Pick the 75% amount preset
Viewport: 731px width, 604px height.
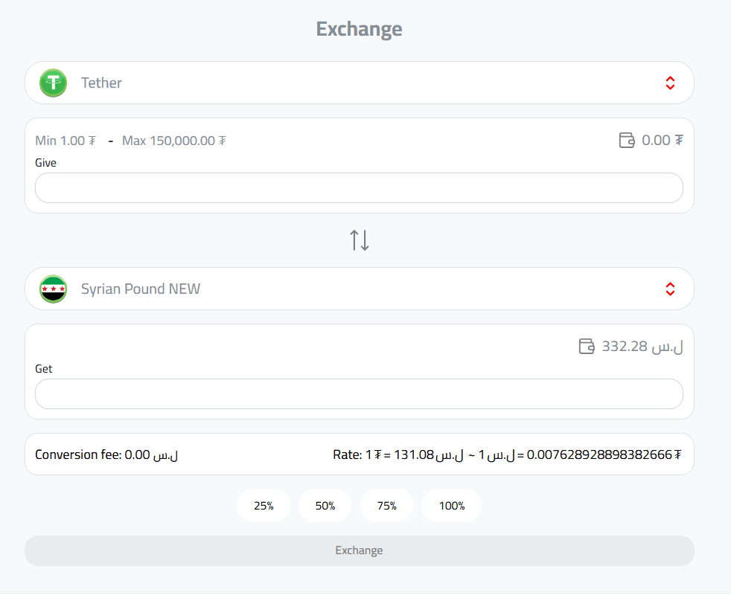point(386,506)
